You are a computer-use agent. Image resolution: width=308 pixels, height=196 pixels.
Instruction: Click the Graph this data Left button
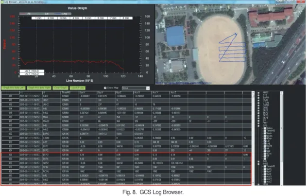pyautogui.click(x=13, y=88)
